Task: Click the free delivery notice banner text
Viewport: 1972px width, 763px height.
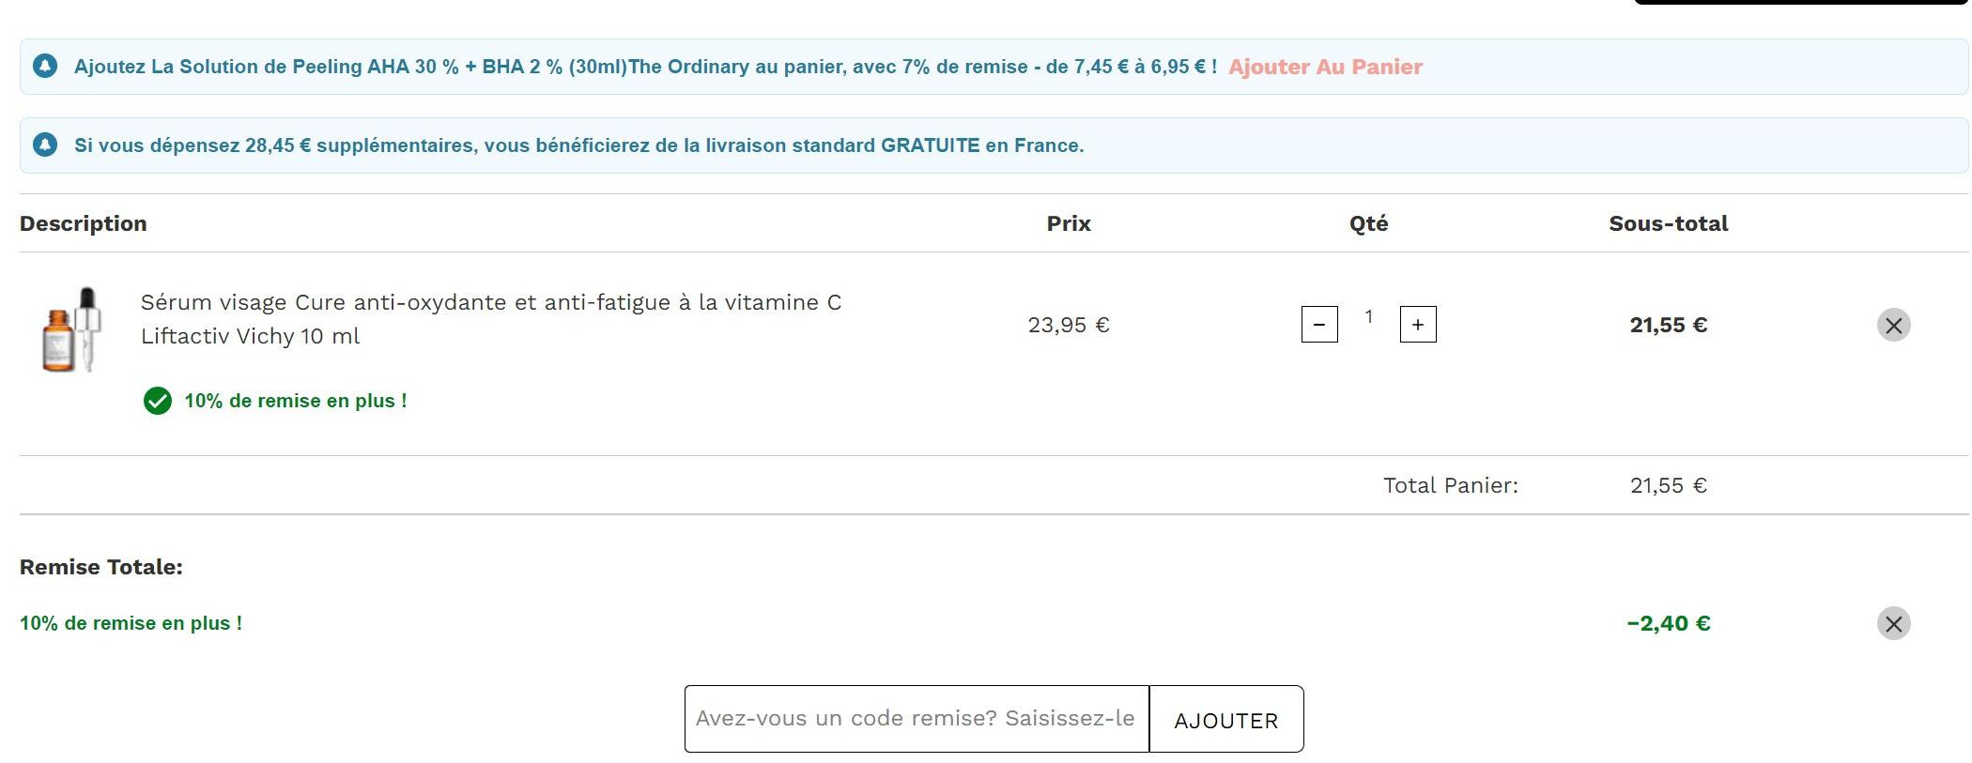Action: [579, 145]
